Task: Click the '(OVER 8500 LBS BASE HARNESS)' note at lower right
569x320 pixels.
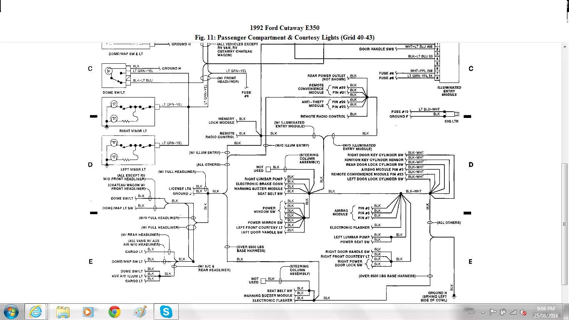Action: (x=387, y=276)
